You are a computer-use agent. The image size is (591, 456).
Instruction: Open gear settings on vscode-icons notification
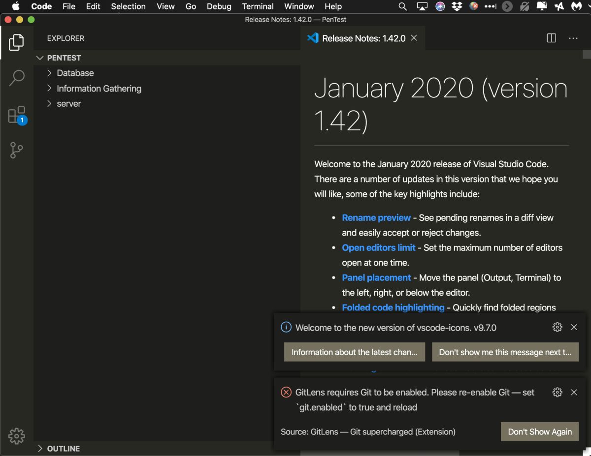(x=558, y=327)
